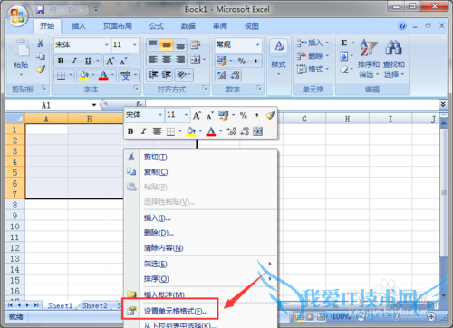Image resolution: width=453 pixels, height=328 pixels.
Task: Click Merge and Center in the ribbon
Action: point(196,60)
